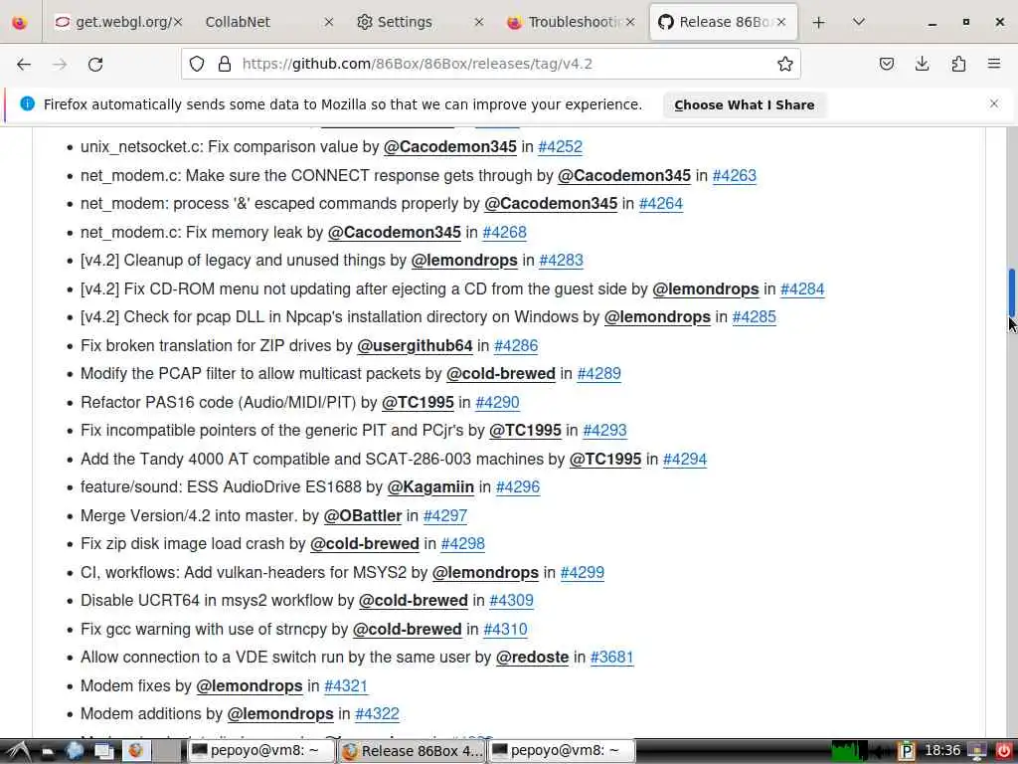Click the taskbar clock showing 18:36
Viewport: 1018px width, 764px height.
click(941, 750)
